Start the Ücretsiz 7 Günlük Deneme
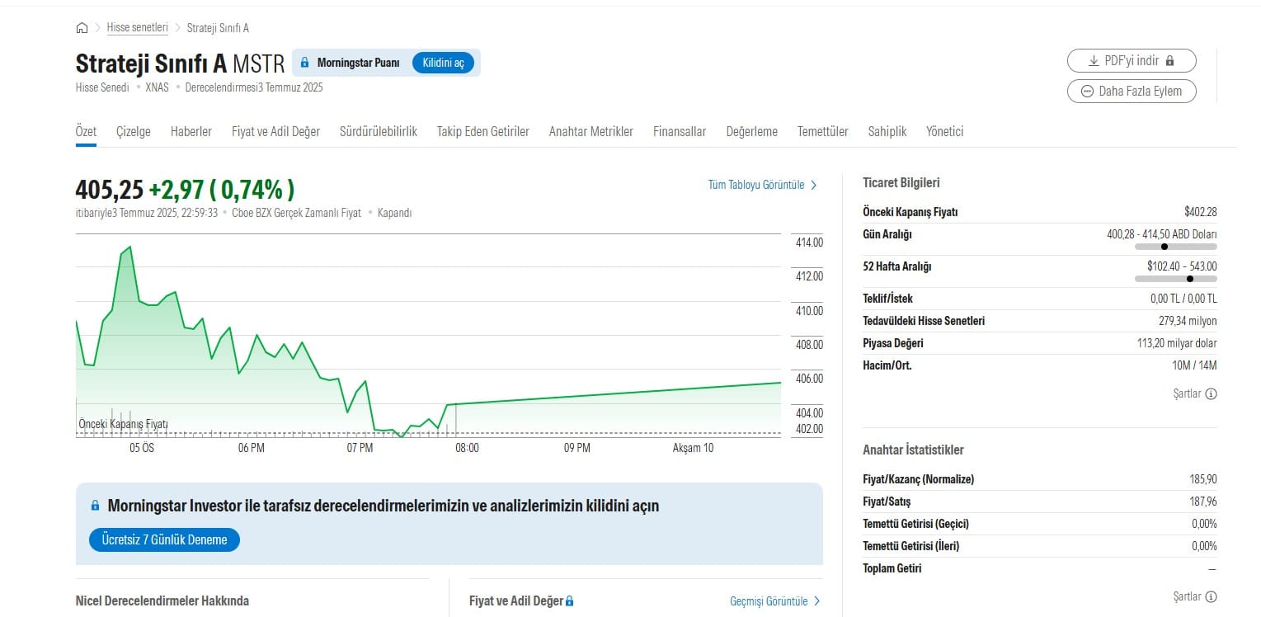The image size is (1261, 617). tap(164, 539)
